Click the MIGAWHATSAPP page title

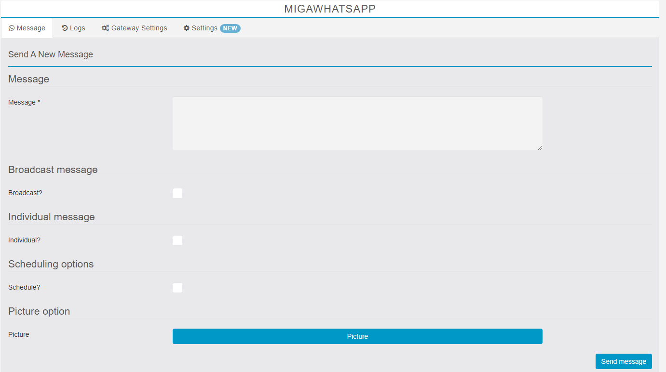pyautogui.click(x=330, y=9)
